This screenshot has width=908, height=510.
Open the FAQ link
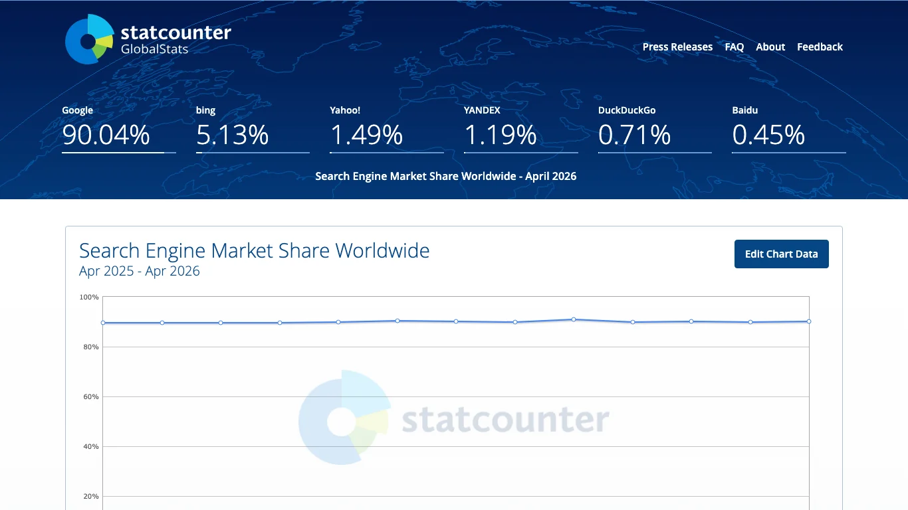click(x=734, y=46)
